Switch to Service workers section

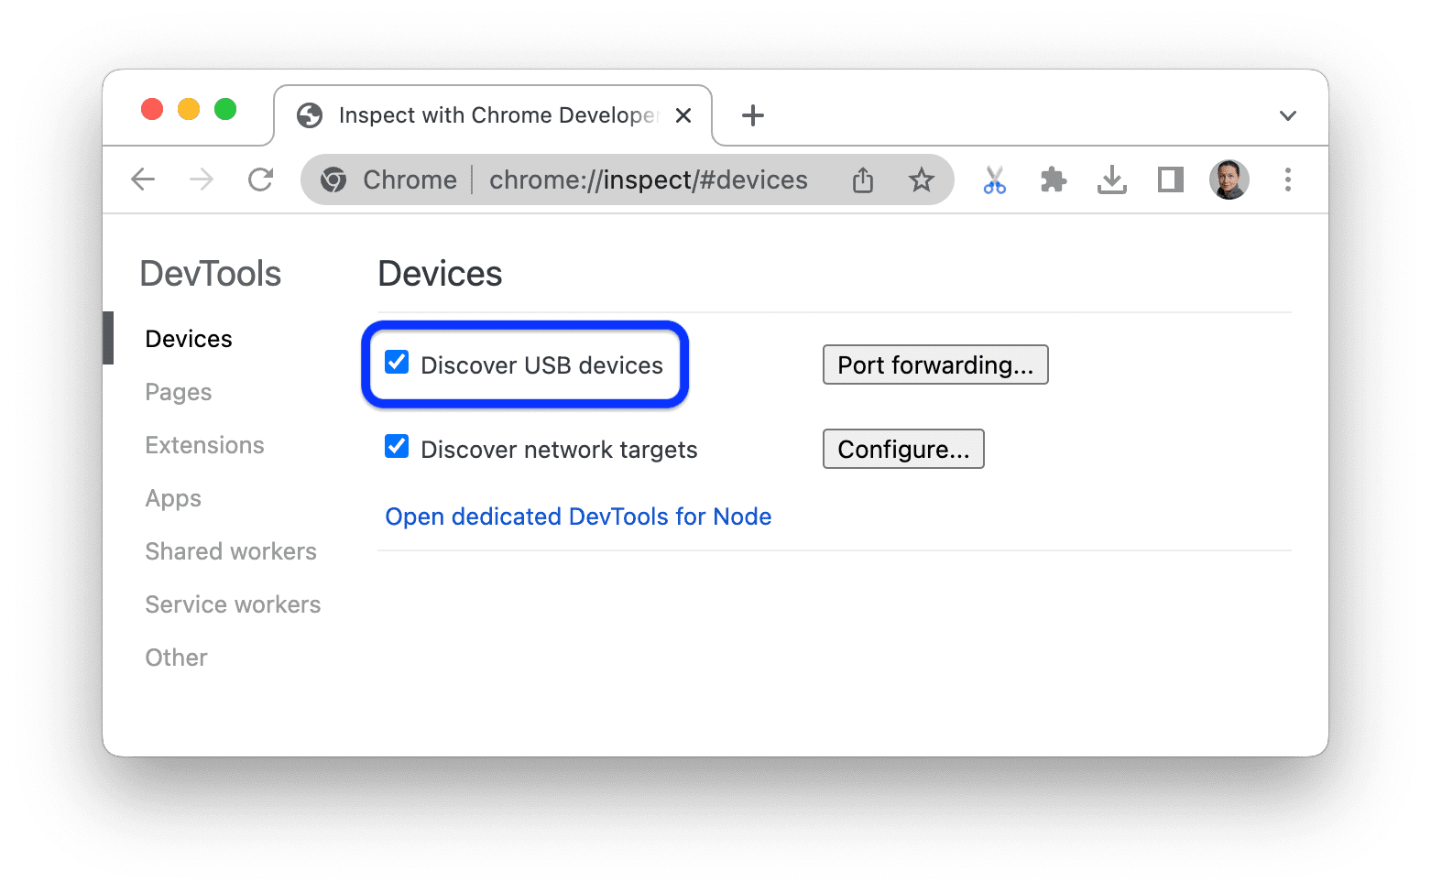coord(233,604)
